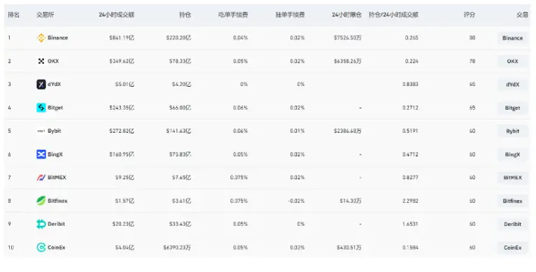The image size is (536, 272).
Task: Click the Bitfinex trade button
Action: 512,201
